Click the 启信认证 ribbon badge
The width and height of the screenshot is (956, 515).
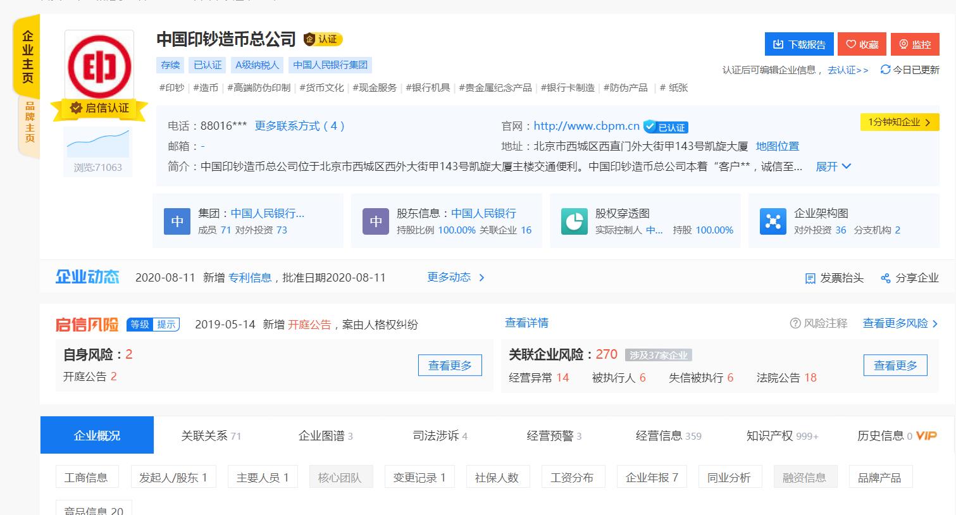[x=99, y=108]
